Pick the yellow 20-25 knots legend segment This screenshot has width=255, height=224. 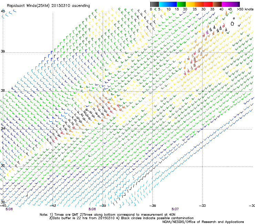(190, 4)
